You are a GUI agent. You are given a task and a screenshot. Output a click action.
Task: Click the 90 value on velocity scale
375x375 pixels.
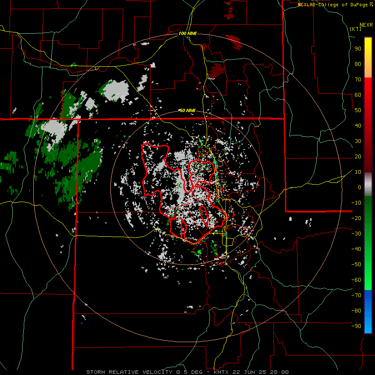click(358, 49)
